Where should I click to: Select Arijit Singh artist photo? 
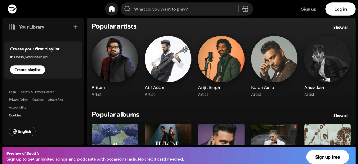[221, 59]
